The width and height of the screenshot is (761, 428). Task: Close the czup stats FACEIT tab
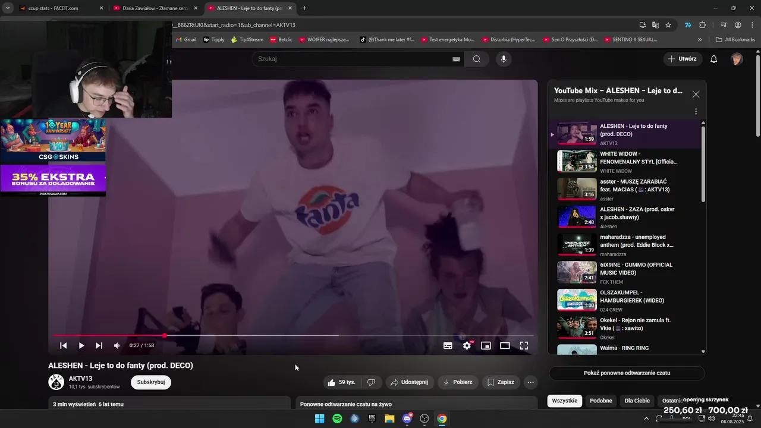tap(101, 8)
